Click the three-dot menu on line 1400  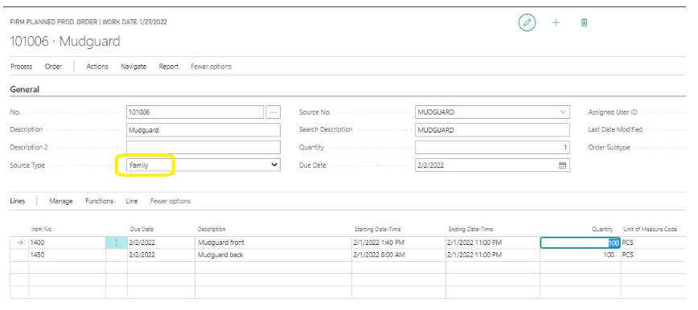coord(116,243)
